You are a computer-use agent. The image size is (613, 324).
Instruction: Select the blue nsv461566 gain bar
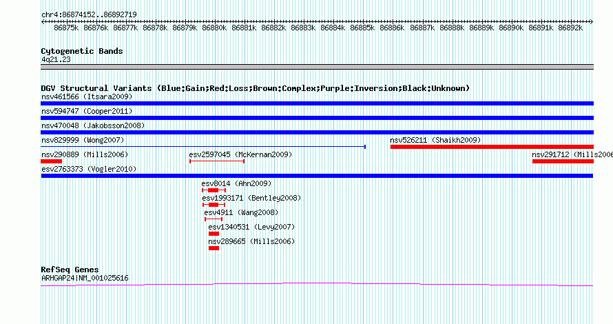(317, 103)
